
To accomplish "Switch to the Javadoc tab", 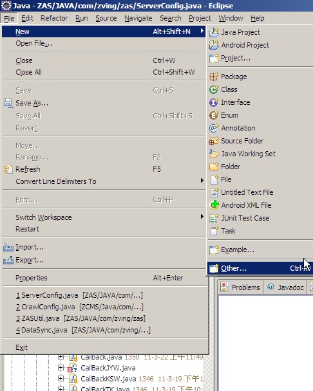I will pos(285,287).
